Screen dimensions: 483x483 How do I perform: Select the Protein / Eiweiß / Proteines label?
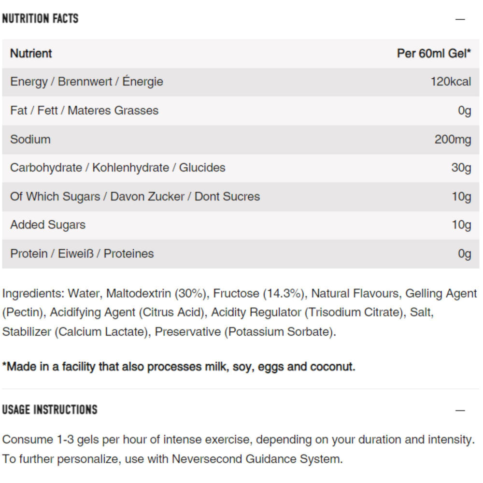point(82,254)
